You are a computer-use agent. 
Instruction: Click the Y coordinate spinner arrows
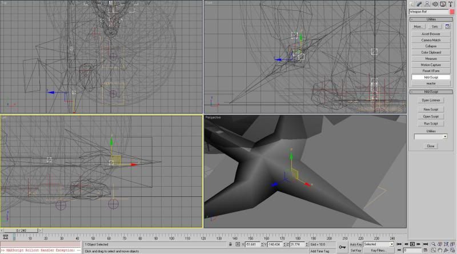(x=284, y=244)
